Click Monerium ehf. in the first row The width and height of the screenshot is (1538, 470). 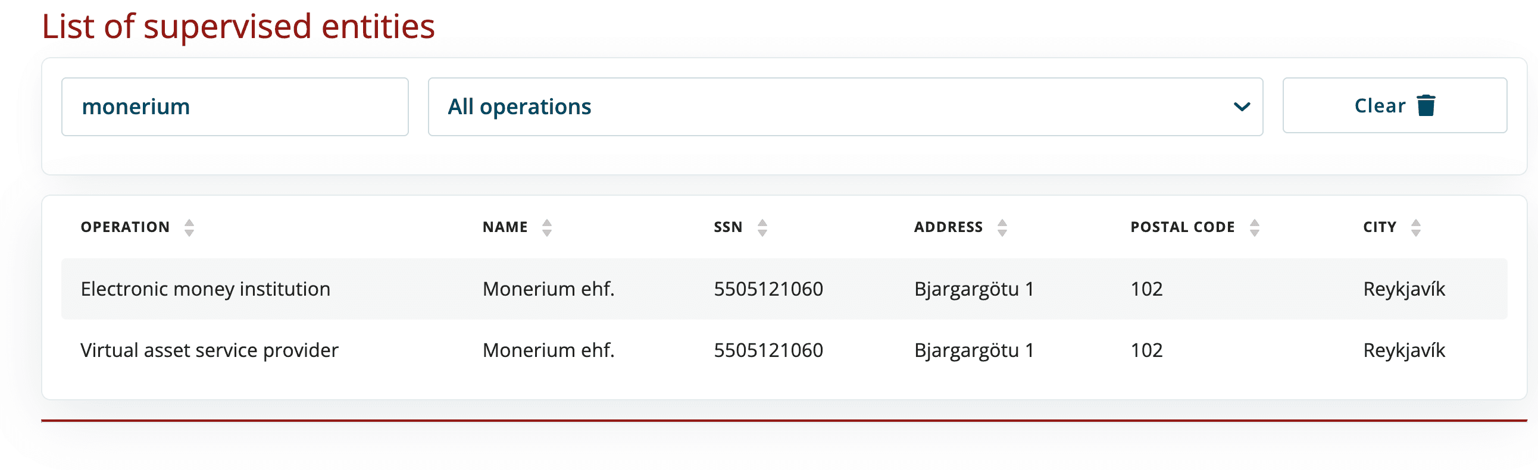[548, 289]
